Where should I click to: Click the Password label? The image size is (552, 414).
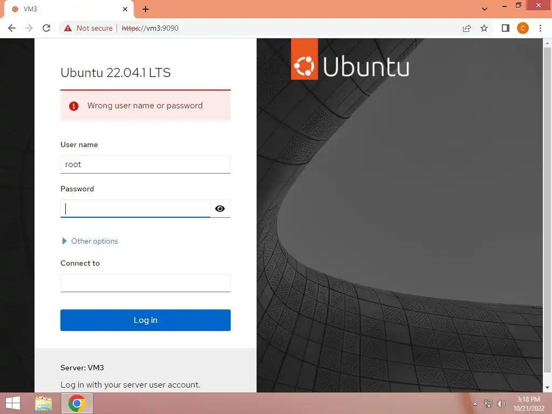tap(77, 189)
